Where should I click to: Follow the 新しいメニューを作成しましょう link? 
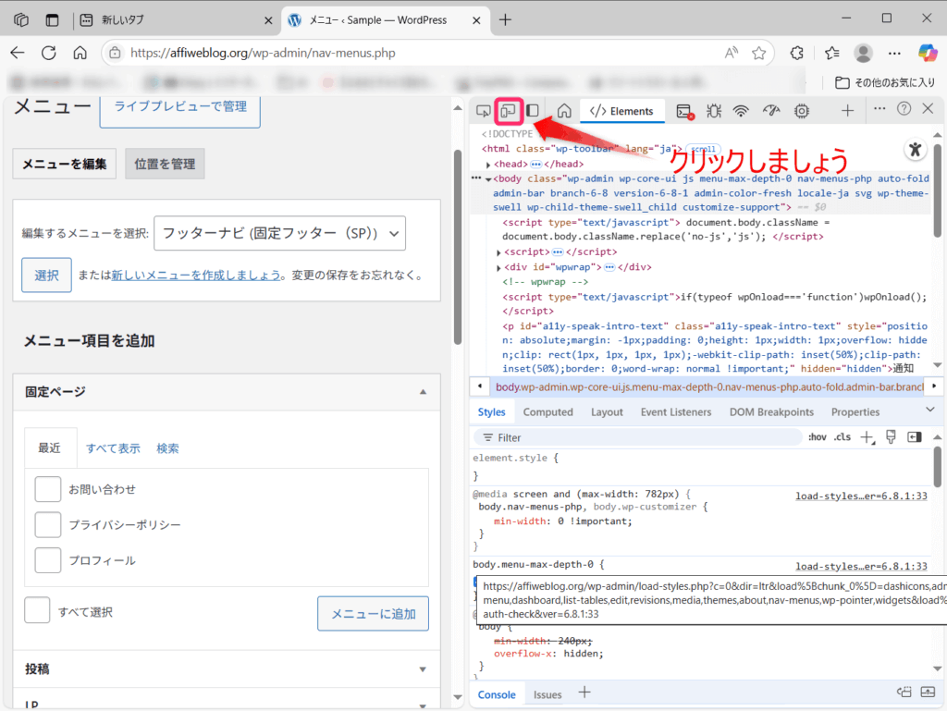coord(196,276)
